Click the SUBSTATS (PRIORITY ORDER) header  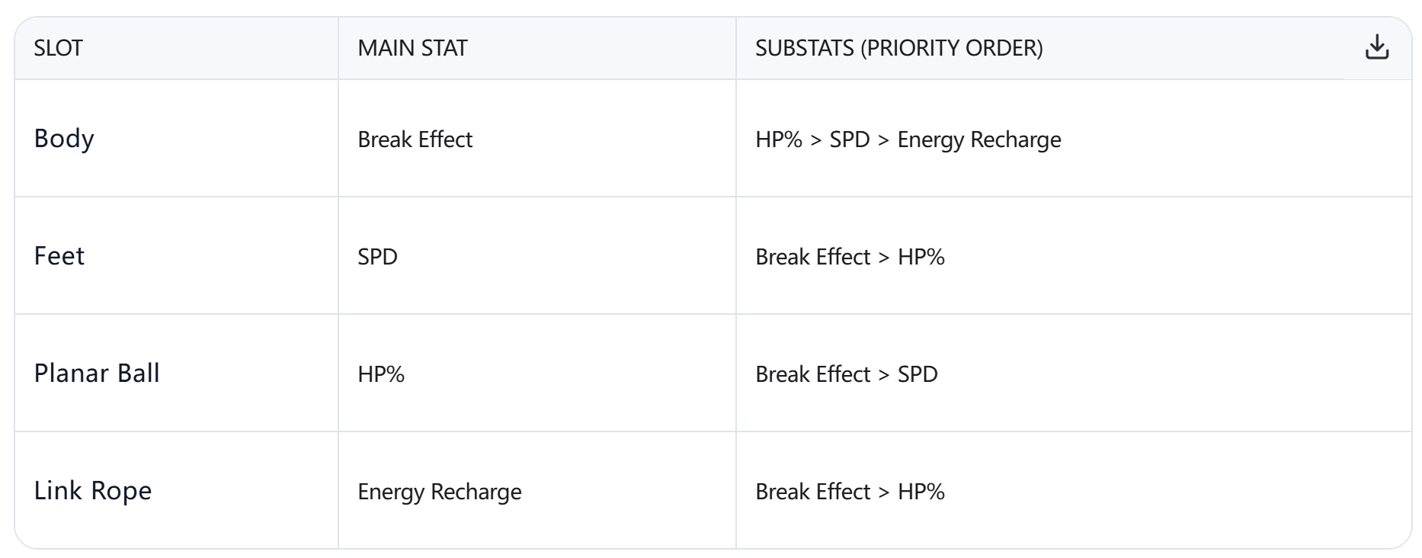click(898, 48)
